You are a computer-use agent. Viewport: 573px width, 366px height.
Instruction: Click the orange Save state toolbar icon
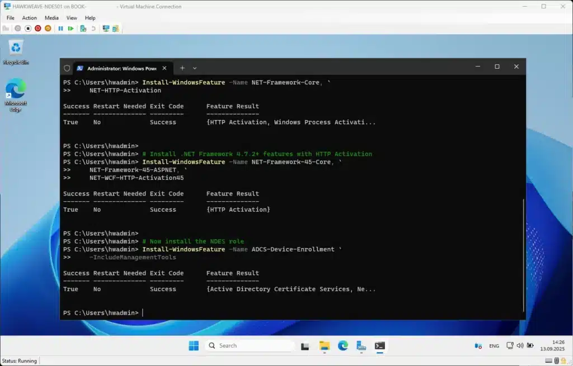[48, 28]
